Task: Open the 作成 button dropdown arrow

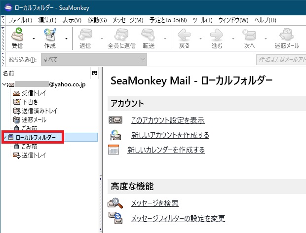Action: (x=66, y=38)
